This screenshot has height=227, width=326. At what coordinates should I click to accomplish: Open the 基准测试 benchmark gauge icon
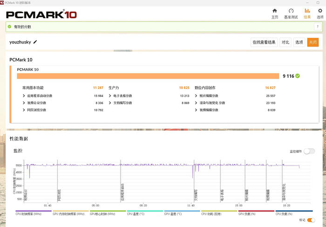(x=291, y=11)
